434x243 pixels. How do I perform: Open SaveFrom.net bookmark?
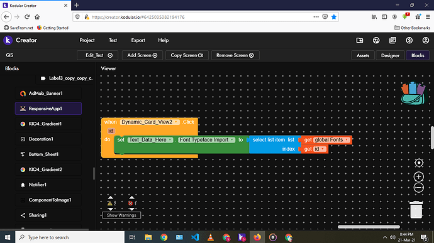(x=18, y=28)
